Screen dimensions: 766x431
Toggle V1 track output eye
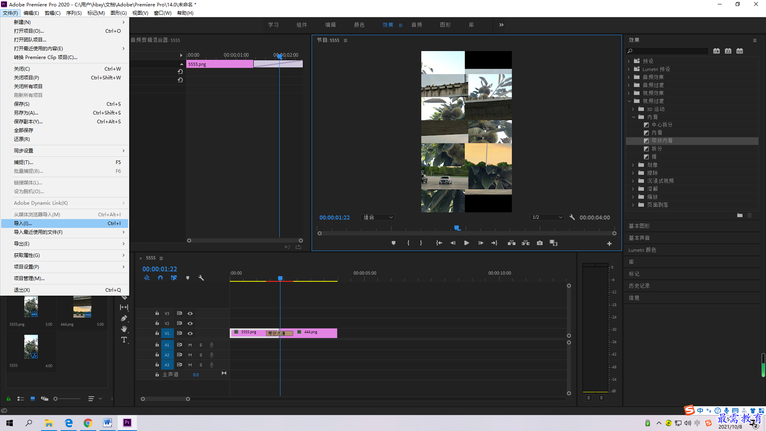190,333
